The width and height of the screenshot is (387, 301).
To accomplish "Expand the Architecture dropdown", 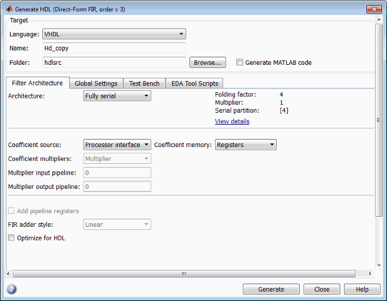I will click(117, 96).
